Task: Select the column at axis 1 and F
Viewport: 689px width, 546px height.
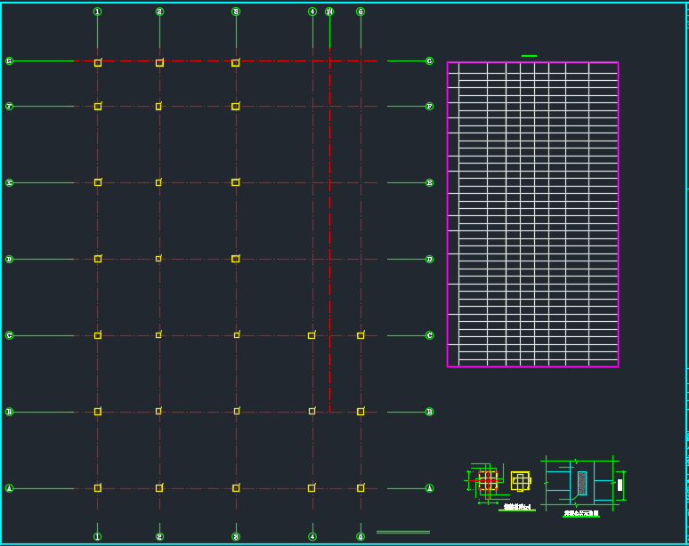Action: (x=98, y=106)
